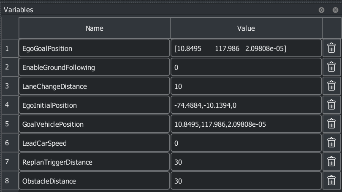Trash the ObstacleDistance variable
This screenshot has width=342, height=192.
point(331,181)
